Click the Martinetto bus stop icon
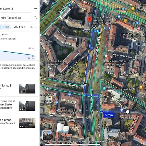 tap(96, 31)
